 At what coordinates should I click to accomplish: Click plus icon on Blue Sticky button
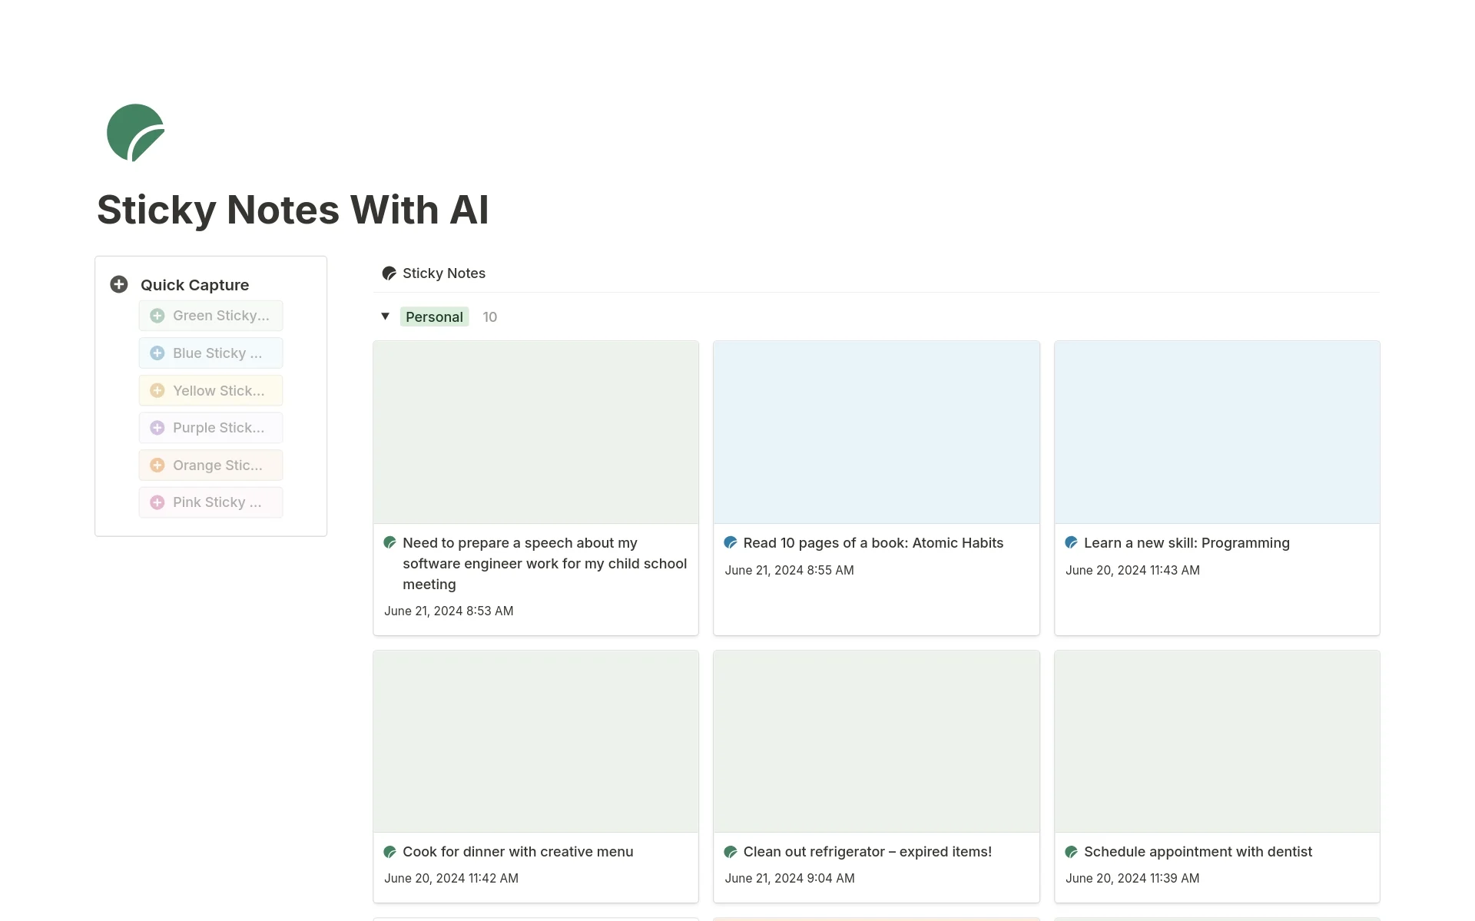(x=157, y=353)
